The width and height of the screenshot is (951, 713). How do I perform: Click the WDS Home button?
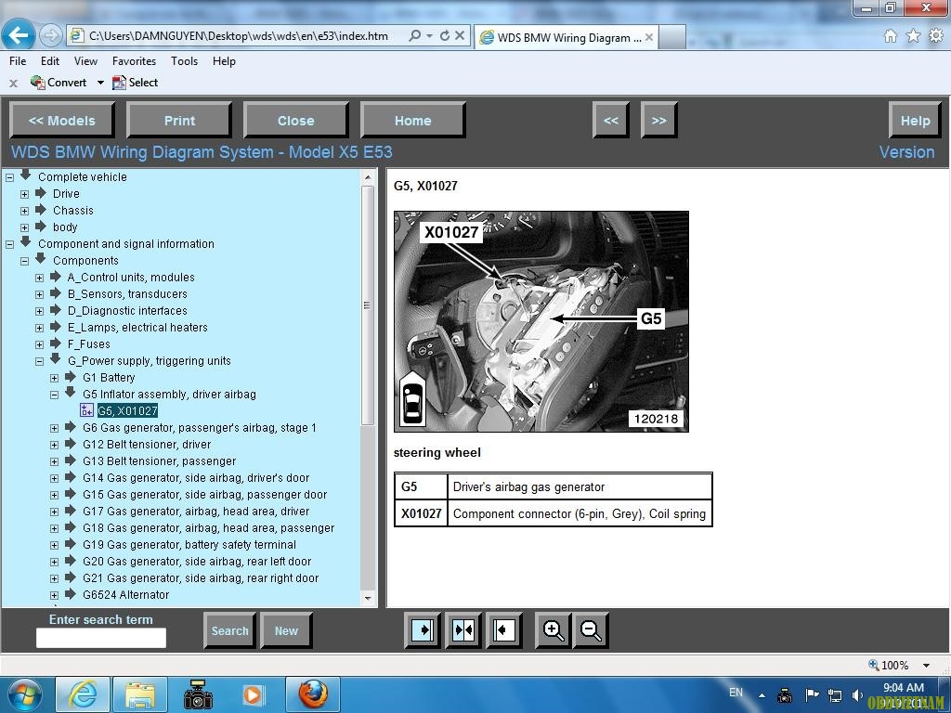pyautogui.click(x=413, y=120)
